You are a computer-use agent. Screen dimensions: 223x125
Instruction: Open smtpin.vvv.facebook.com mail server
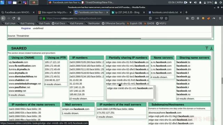(76, 109)
